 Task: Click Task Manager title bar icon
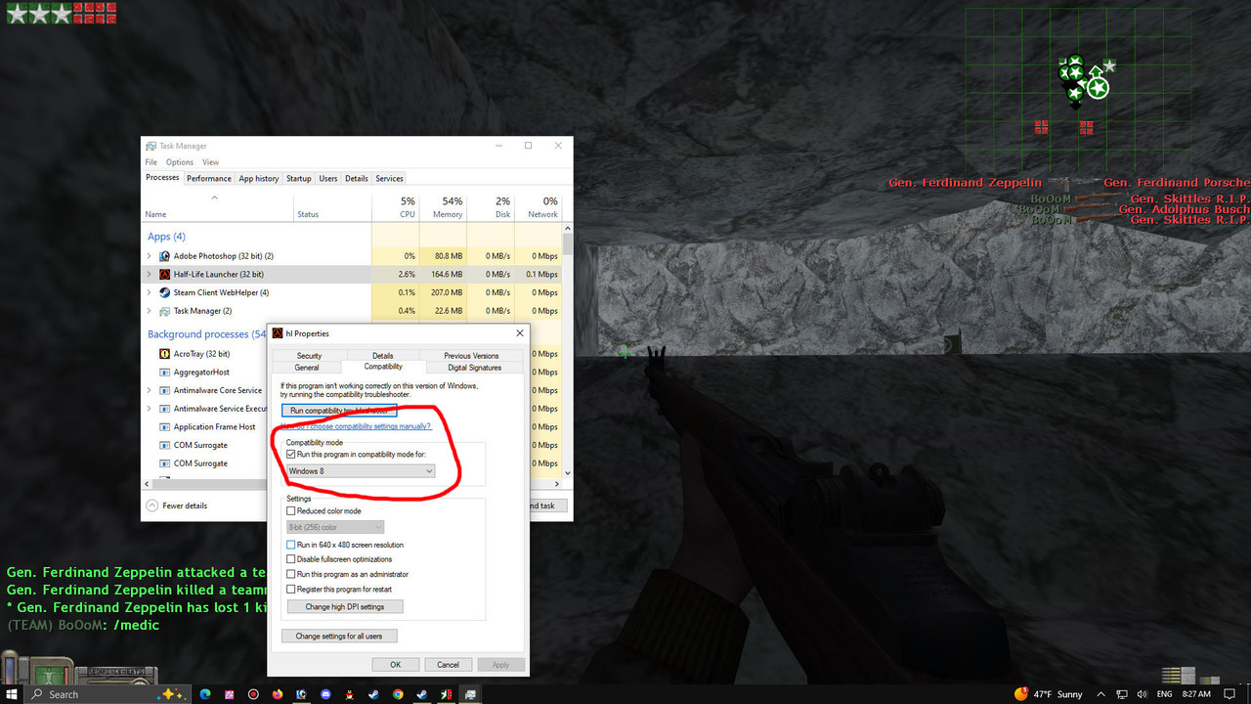click(151, 146)
